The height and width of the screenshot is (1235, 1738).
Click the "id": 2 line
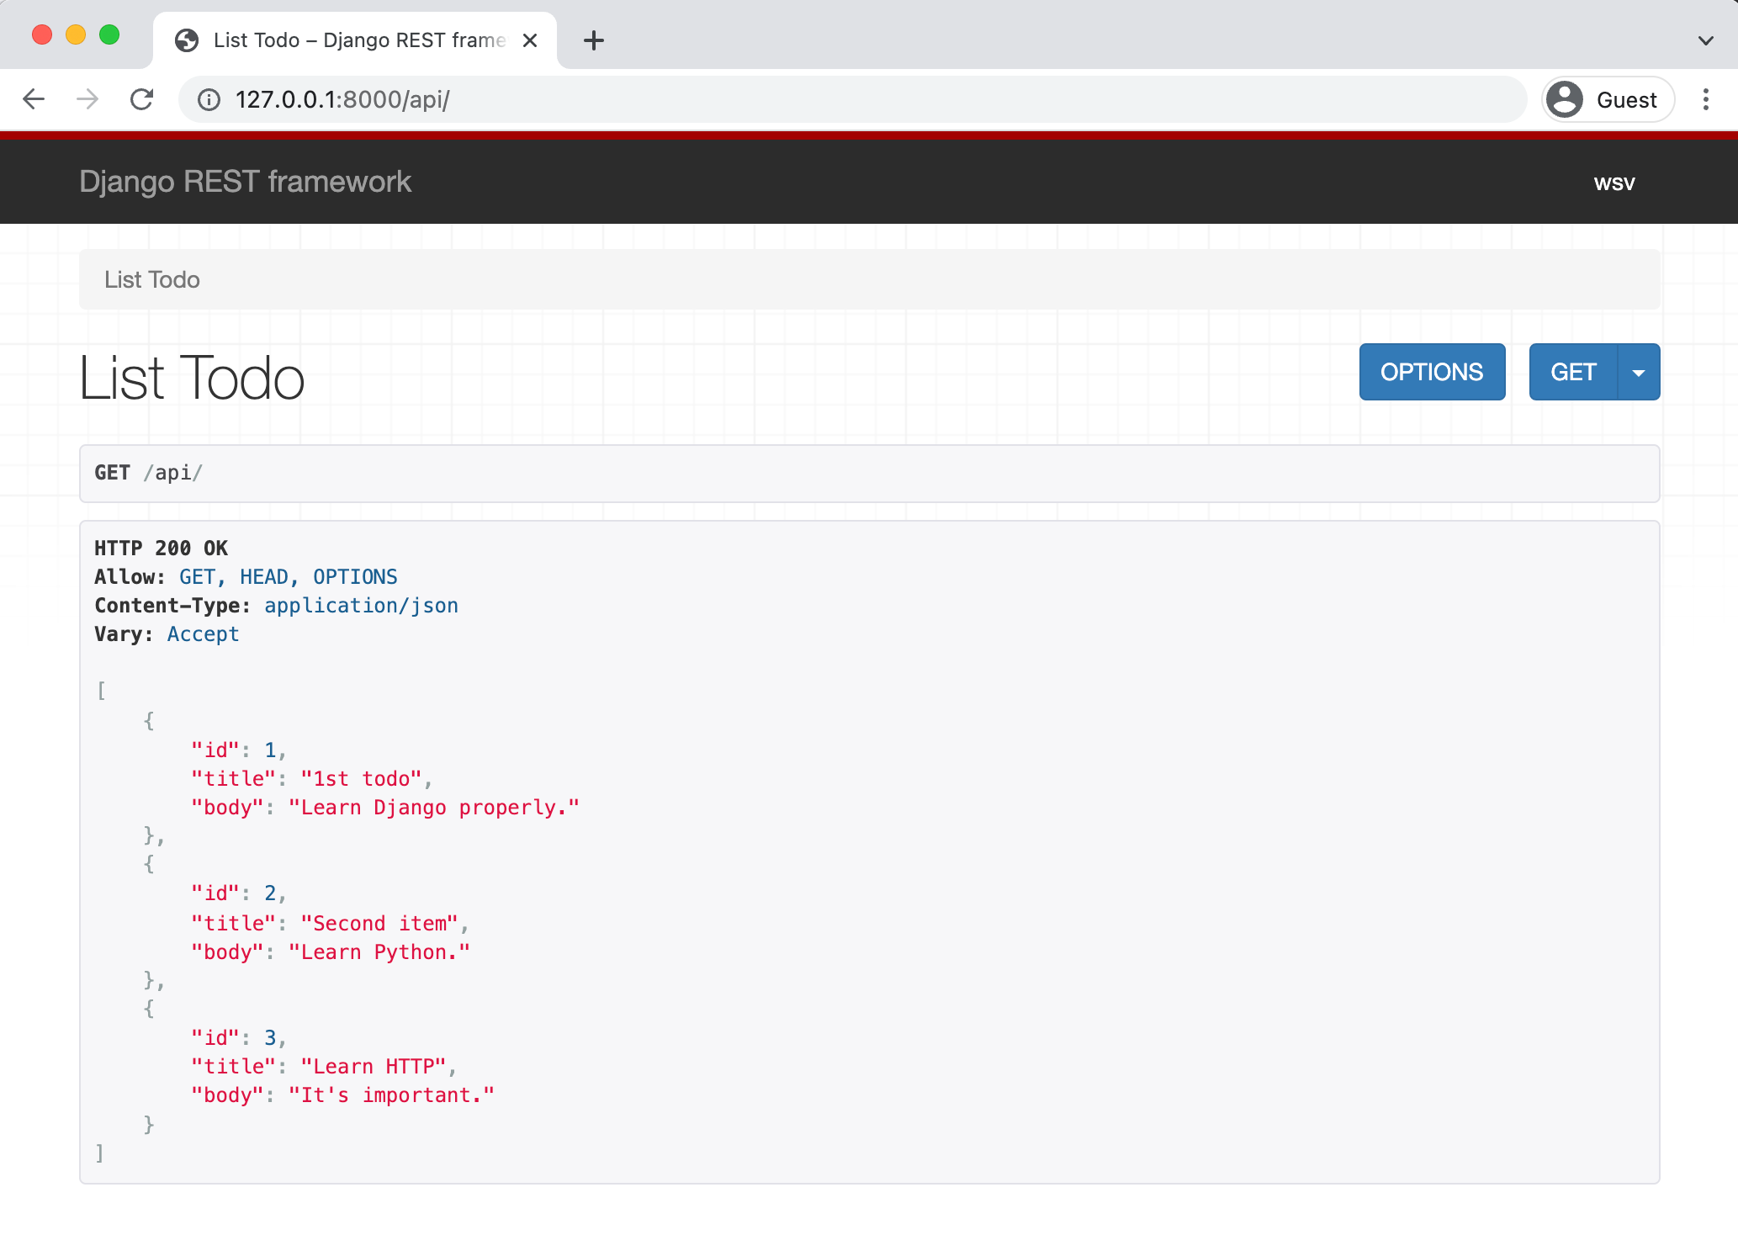(x=239, y=893)
